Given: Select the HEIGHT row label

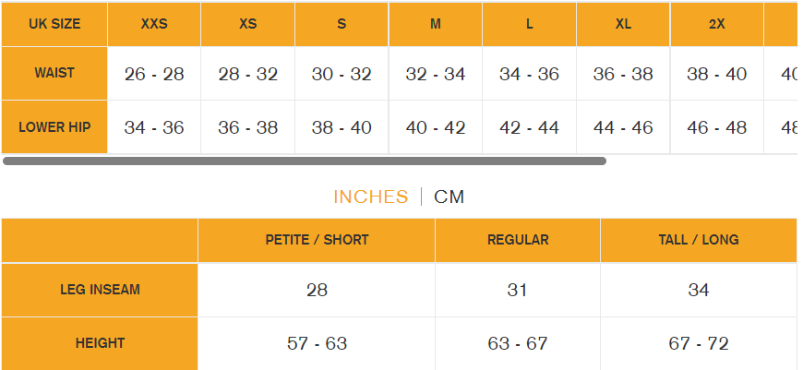Looking at the screenshot, I should pos(100,343).
